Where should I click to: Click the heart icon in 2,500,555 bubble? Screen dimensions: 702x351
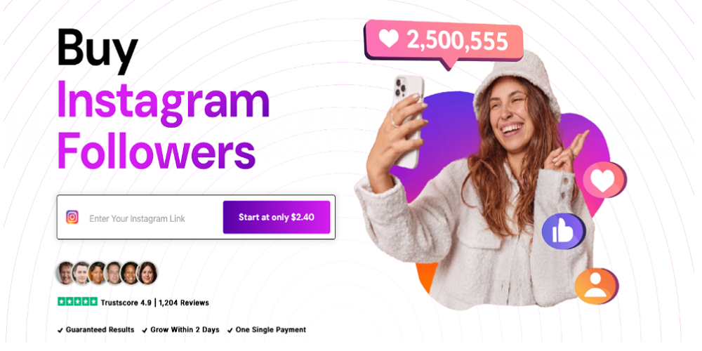pyautogui.click(x=388, y=39)
